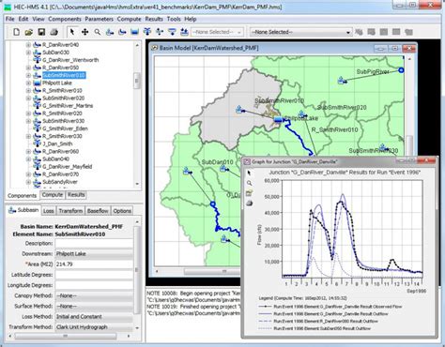Activate the zoom magnifier tool
This screenshot has width=445, height=347.
point(98,32)
